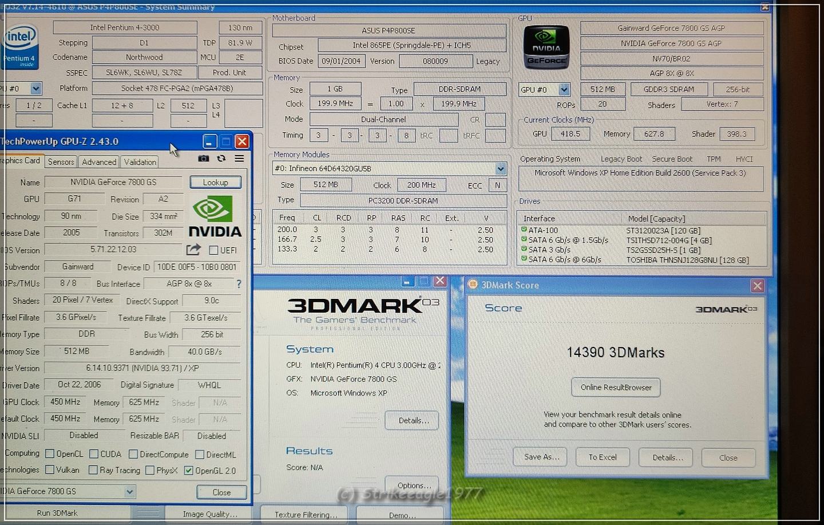Viewport: 824px width, 525px height.
Task: Switch to the Sensors tab
Action: (61, 162)
